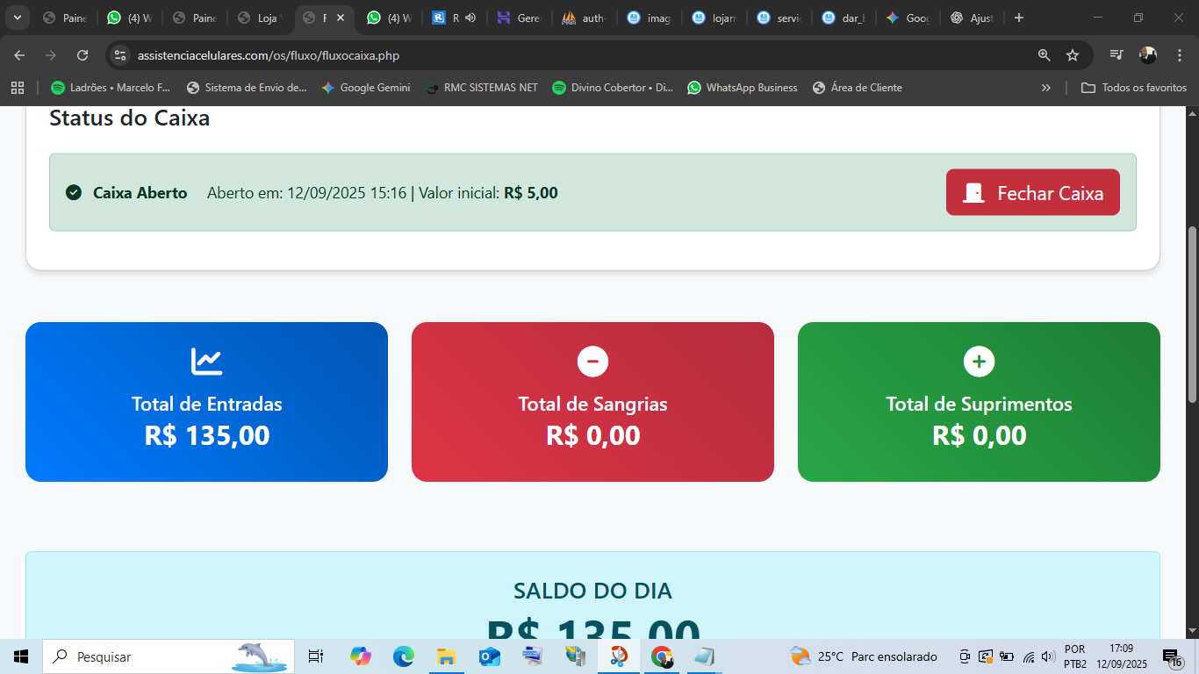Reload the page
This screenshot has width=1199, height=674.
83,55
